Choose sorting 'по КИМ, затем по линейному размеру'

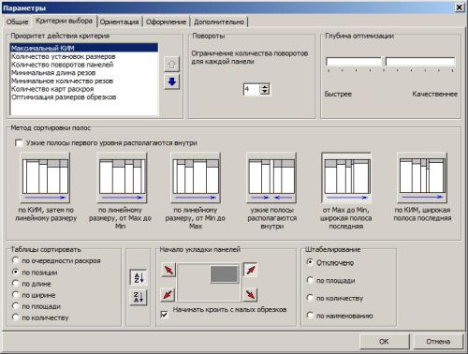[46, 178]
